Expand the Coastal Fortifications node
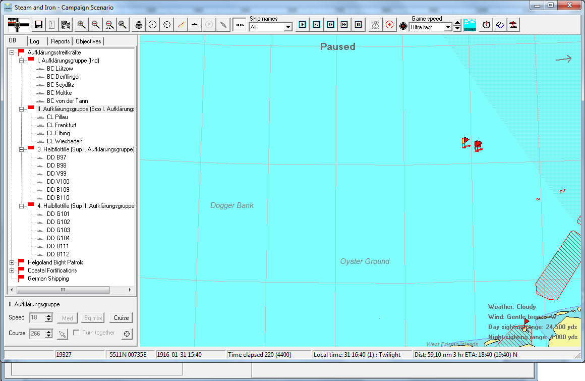Viewport: 585px width, 381px height. [x=12, y=270]
